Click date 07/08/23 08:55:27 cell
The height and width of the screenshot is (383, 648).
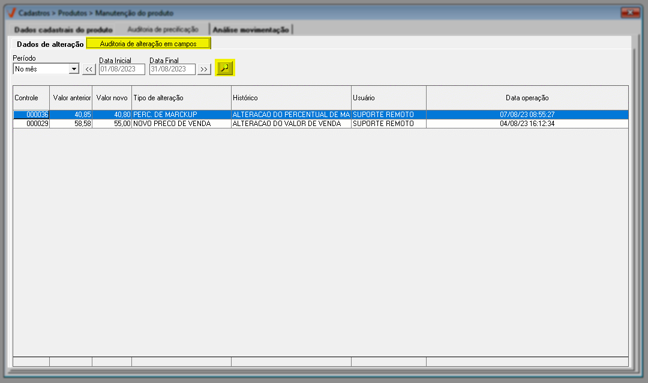(x=527, y=115)
